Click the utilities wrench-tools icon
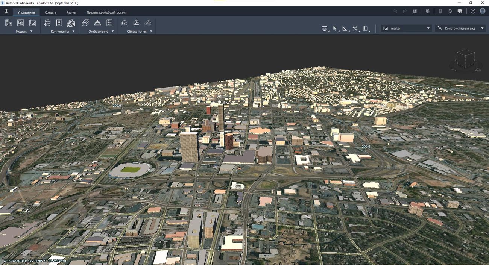 point(355,28)
